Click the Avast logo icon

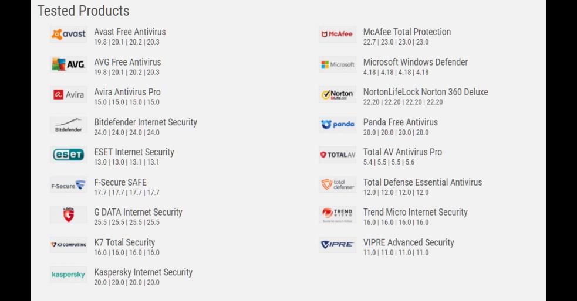(x=68, y=35)
